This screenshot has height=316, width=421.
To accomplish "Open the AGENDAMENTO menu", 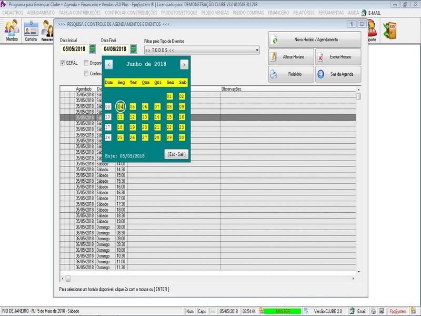I will pyautogui.click(x=41, y=13).
